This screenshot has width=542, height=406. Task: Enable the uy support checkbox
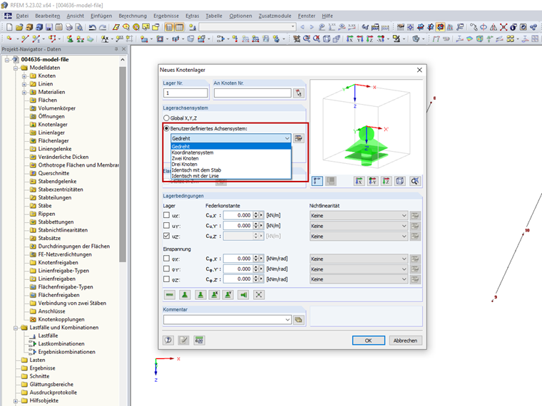167,226
